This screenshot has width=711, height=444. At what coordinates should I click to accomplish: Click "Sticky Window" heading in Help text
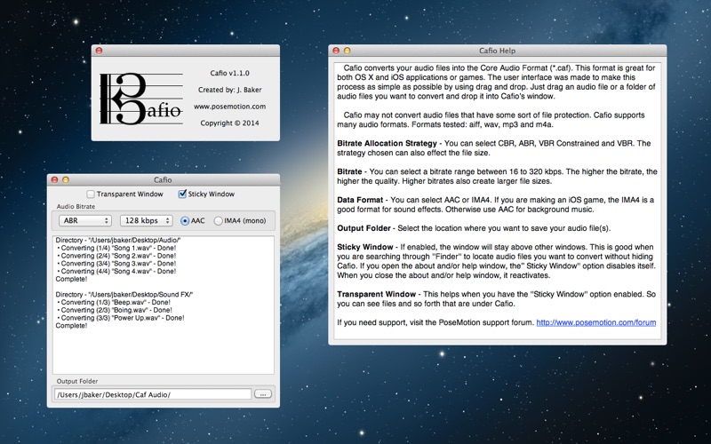(365, 247)
